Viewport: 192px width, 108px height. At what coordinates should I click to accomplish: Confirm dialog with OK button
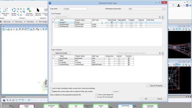(146, 99)
